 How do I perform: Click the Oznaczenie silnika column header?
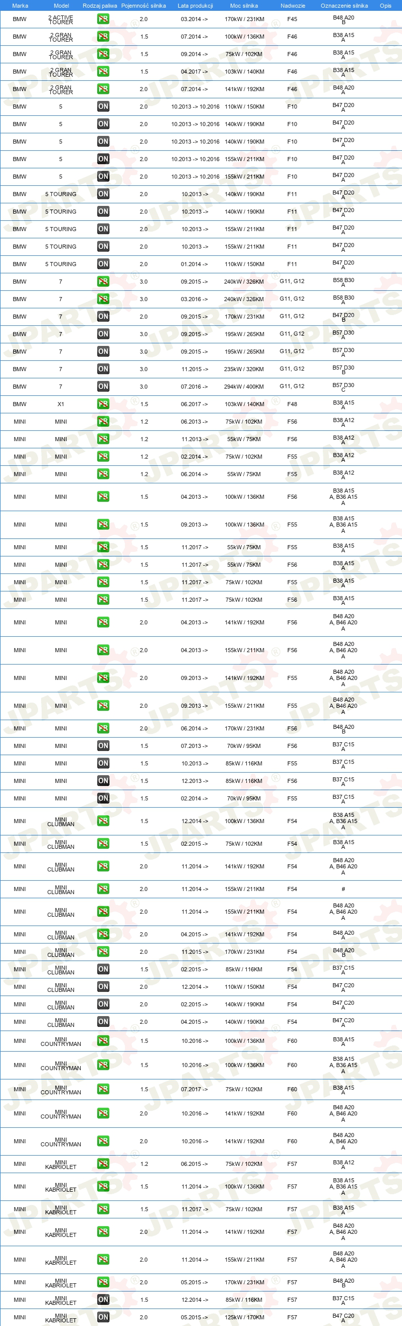pos(344,6)
